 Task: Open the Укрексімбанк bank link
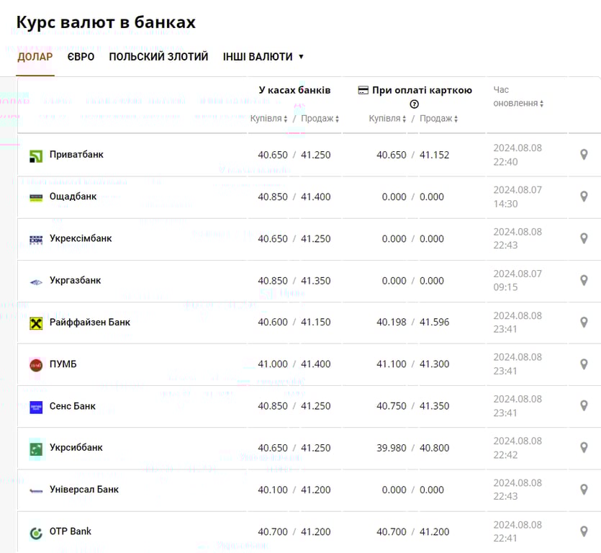point(81,238)
